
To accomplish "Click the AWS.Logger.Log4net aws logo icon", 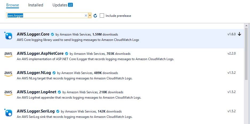I will point(8,93).
